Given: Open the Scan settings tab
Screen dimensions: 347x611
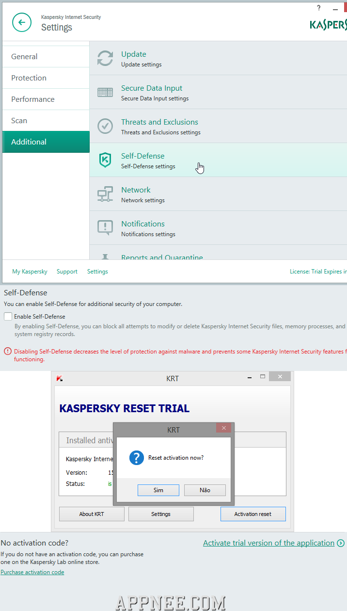Looking at the screenshot, I should coord(46,121).
